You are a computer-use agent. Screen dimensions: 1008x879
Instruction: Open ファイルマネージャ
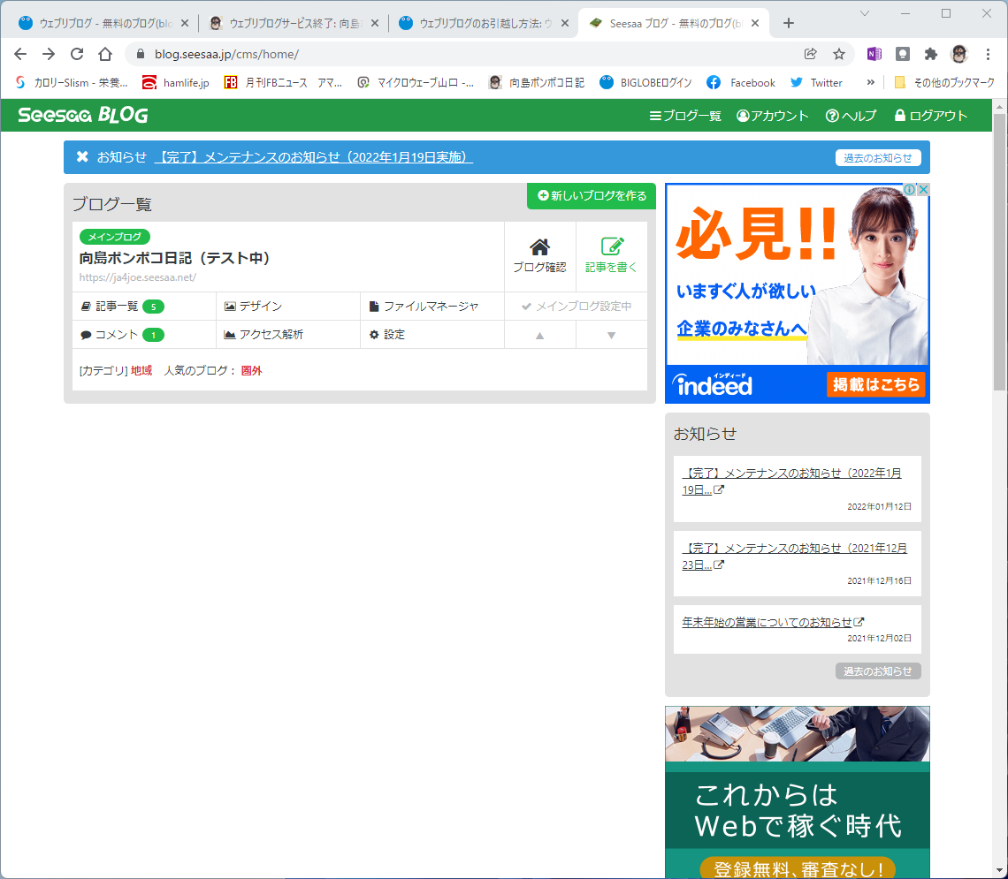pyautogui.click(x=424, y=307)
